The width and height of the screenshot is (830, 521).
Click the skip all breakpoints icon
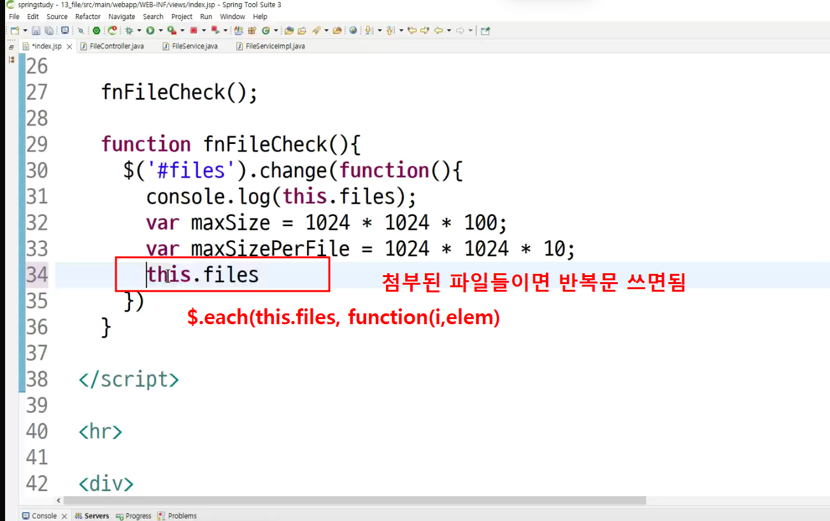click(x=81, y=30)
